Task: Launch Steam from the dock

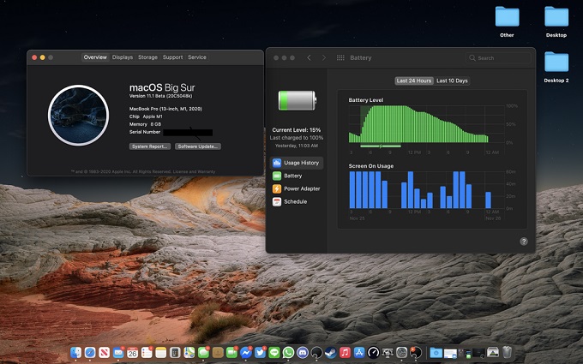Action: point(331,352)
